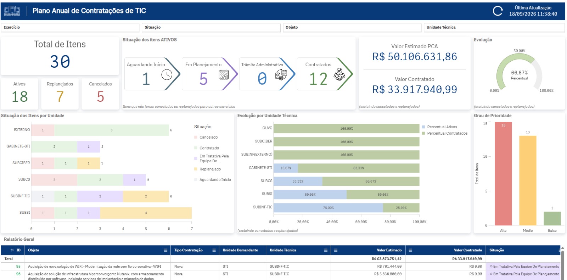Click the handshake icon in Contratados card
This screenshot has height=280, width=567.
point(339,74)
